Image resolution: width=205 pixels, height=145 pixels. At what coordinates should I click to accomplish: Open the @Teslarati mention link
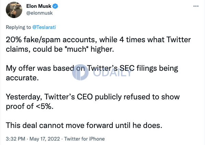coord(44,27)
